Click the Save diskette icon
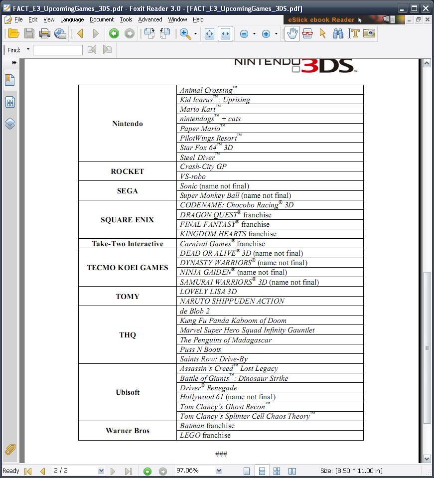The image size is (434, 478). pos(29,33)
